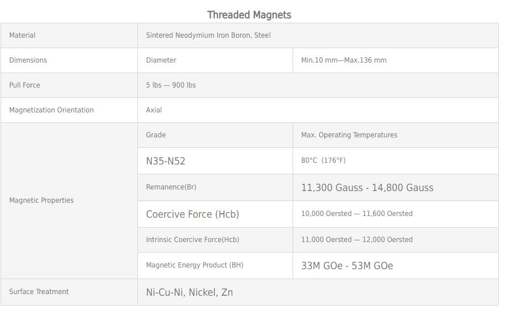This screenshot has width=517, height=319.
Task: Select the Material row label
Action: point(22,35)
